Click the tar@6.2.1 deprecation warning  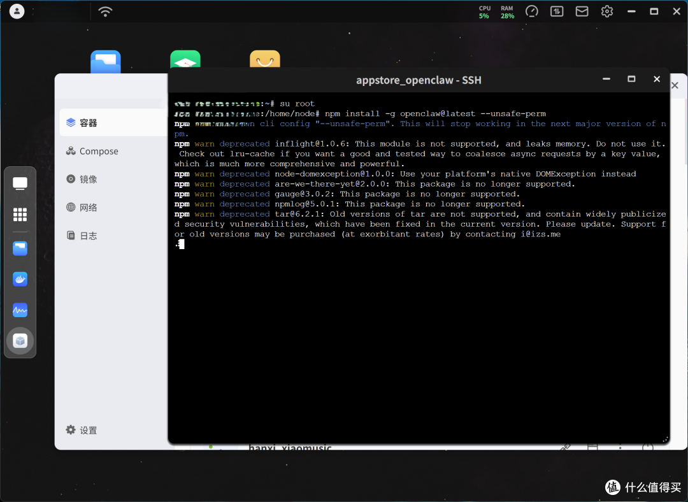click(x=420, y=224)
